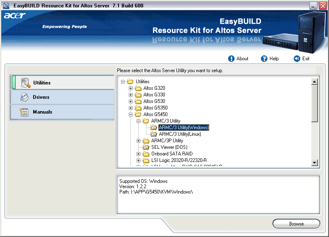Click the Drivers disc icon

point(25,97)
